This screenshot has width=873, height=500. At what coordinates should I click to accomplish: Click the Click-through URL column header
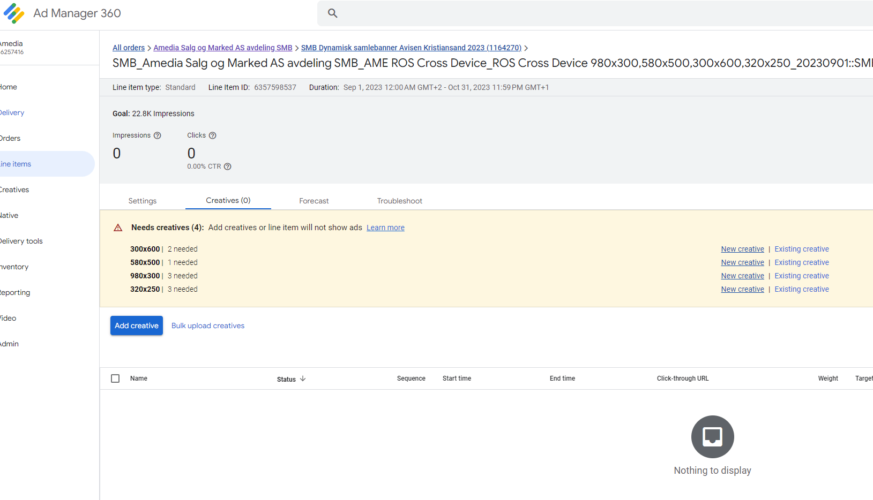tap(683, 378)
